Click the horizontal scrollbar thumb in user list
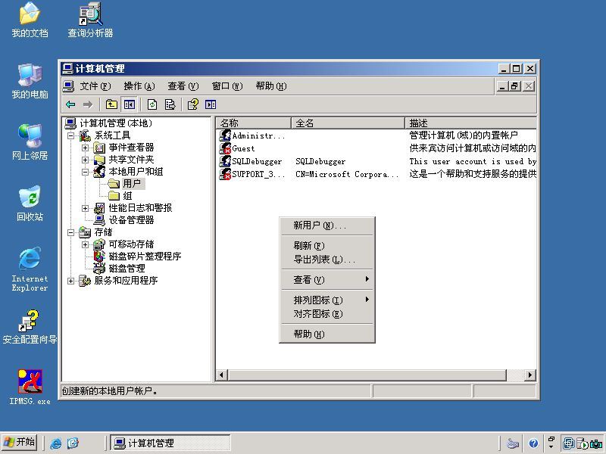The image size is (606, 454). [367, 375]
